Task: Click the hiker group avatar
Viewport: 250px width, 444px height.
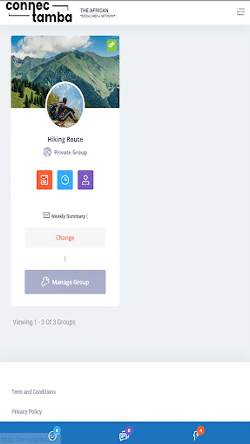Action: pyautogui.click(x=65, y=105)
